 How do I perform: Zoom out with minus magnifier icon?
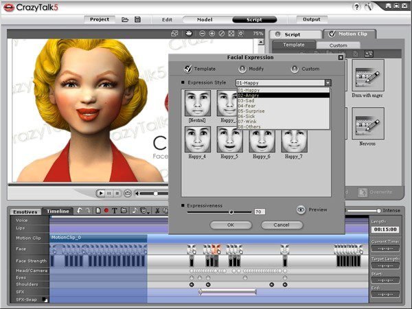(x=202, y=34)
